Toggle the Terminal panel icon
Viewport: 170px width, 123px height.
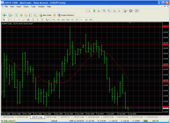[30, 15]
